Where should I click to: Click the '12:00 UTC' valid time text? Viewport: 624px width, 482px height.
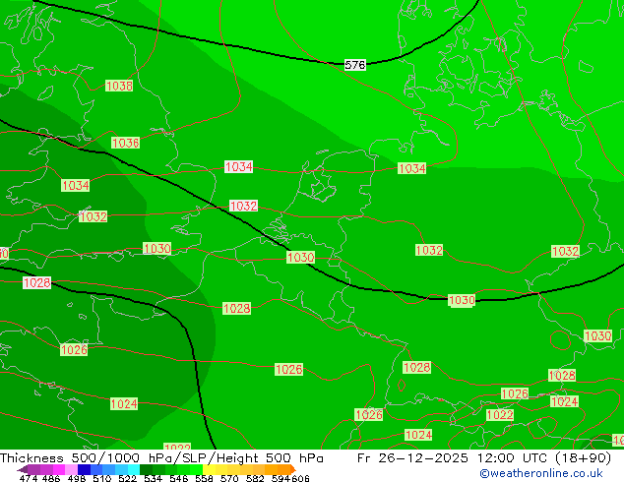pyautogui.click(x=513, y=458)
